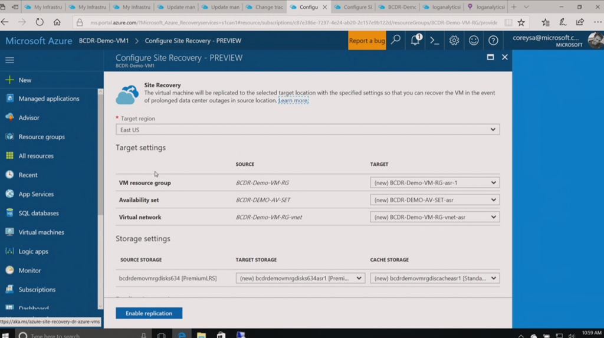Viewport: 604px width, 338px height.
Task: Open File Explorer from taskbar
Action: coord(201,335)
